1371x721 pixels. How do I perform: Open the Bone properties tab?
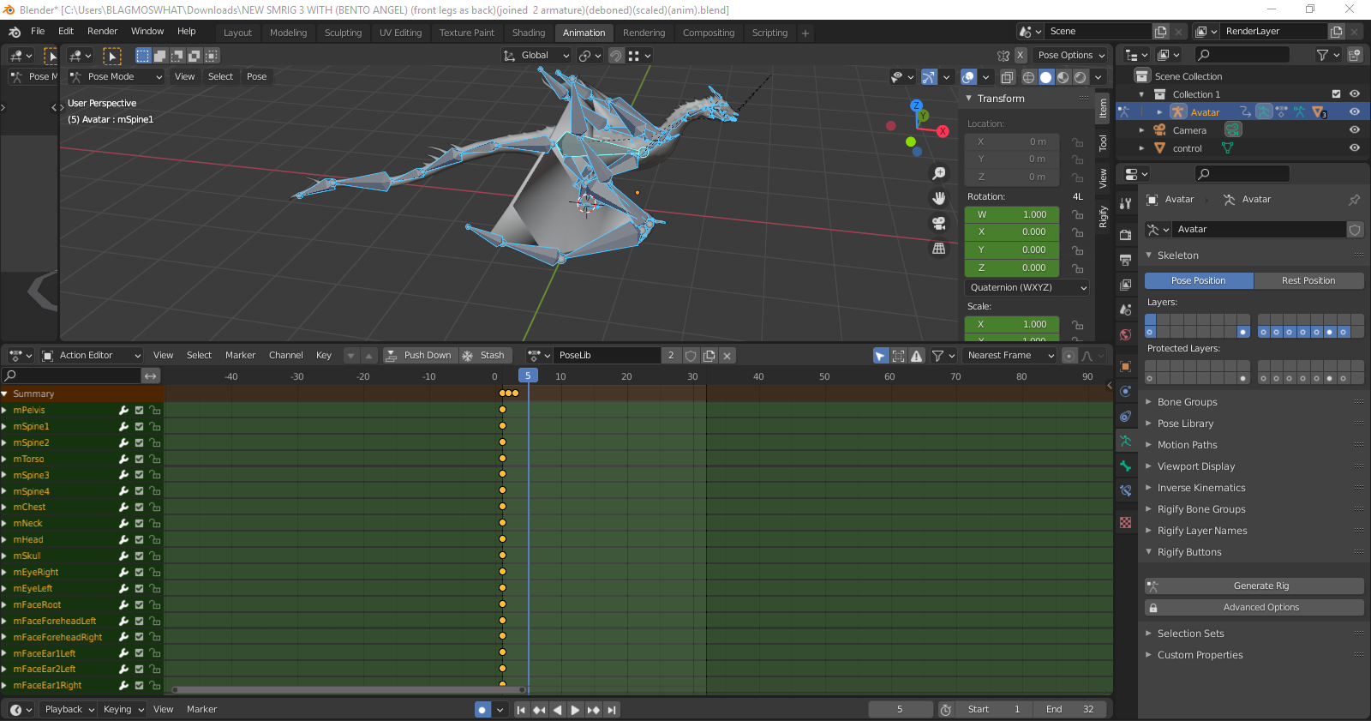1126,466
